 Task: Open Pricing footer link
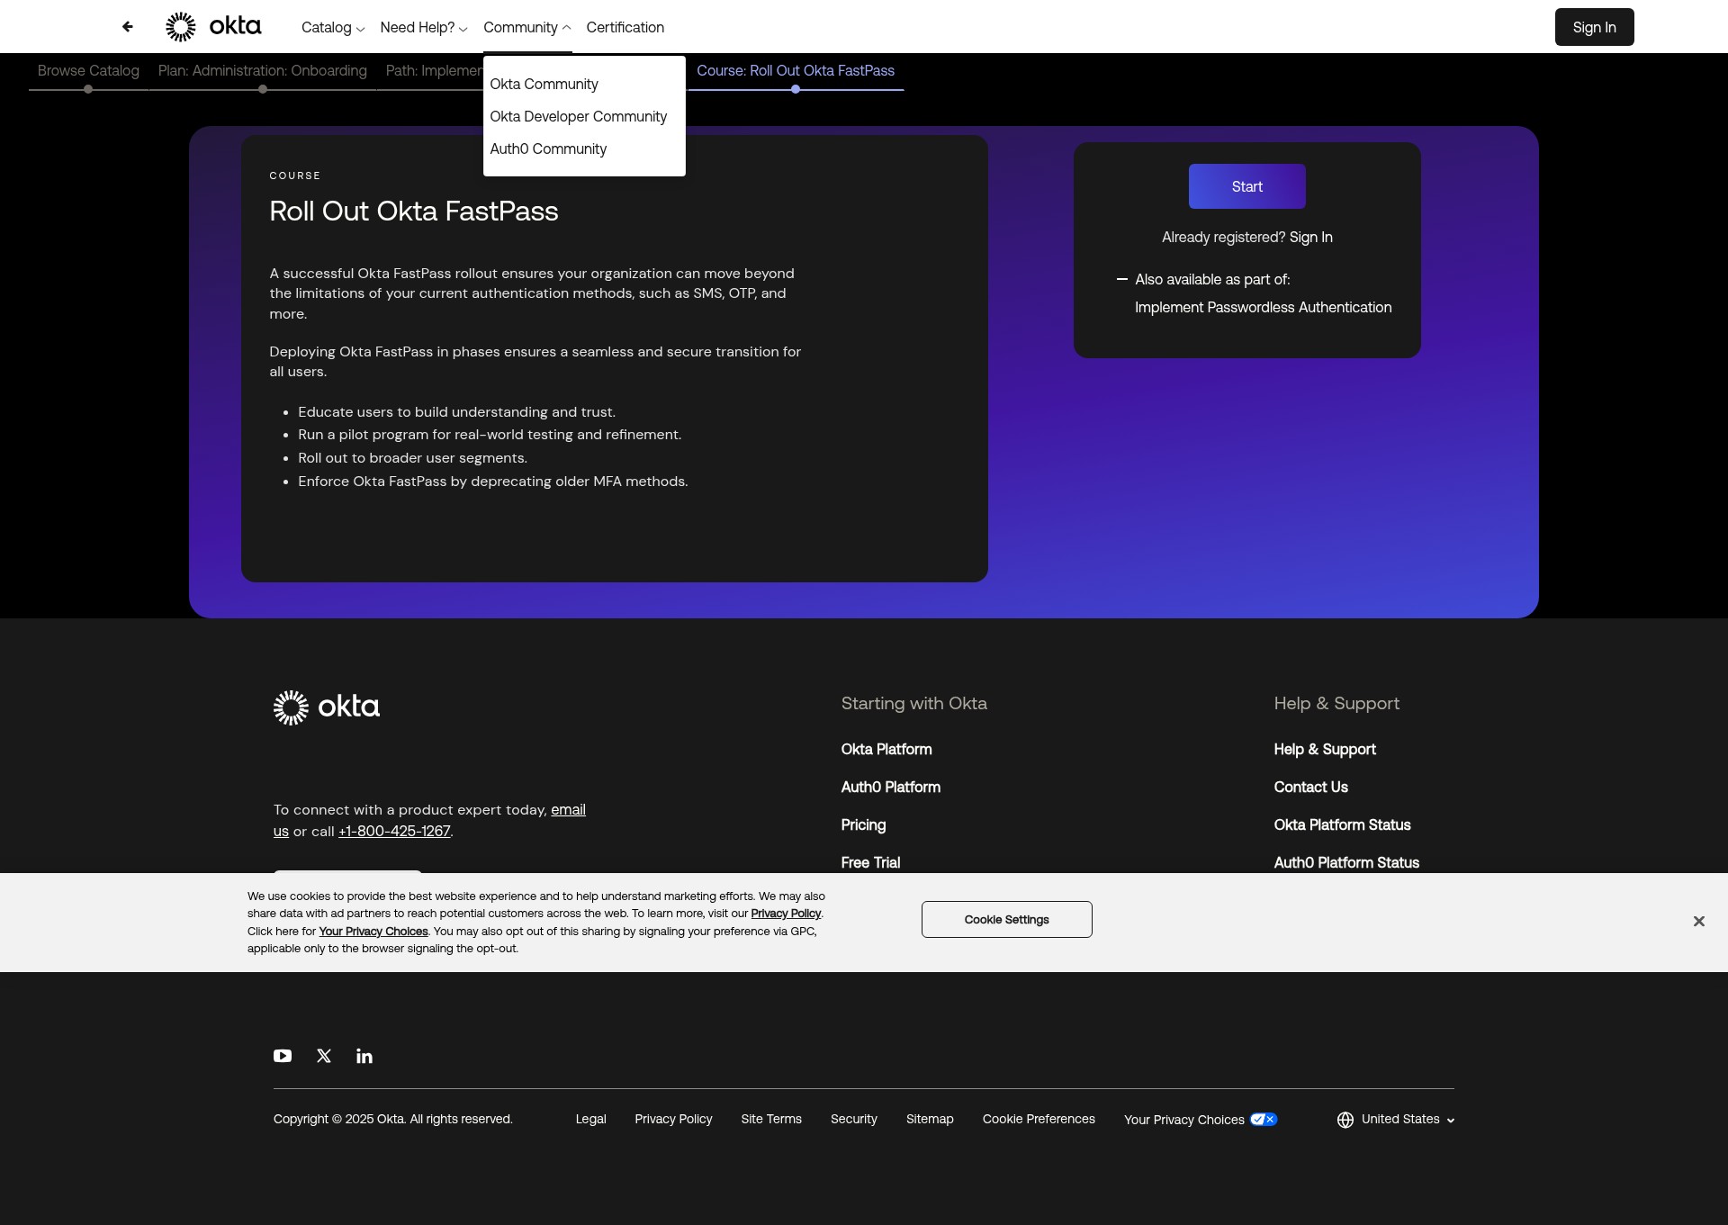[864, 825]
